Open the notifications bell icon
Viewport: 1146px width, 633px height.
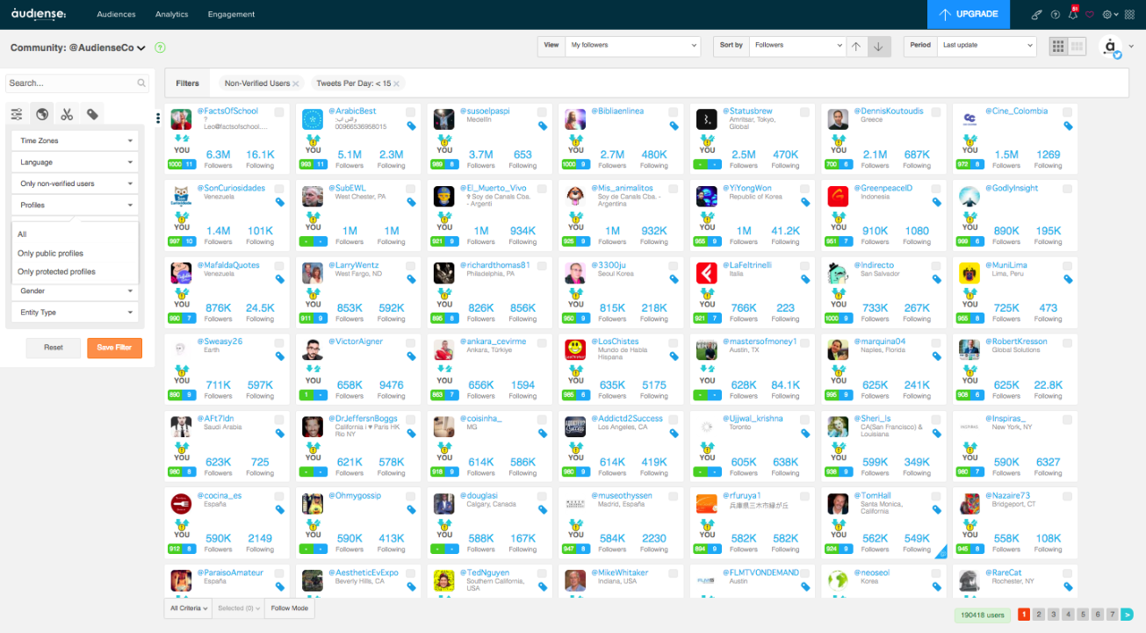point(1073,14)
